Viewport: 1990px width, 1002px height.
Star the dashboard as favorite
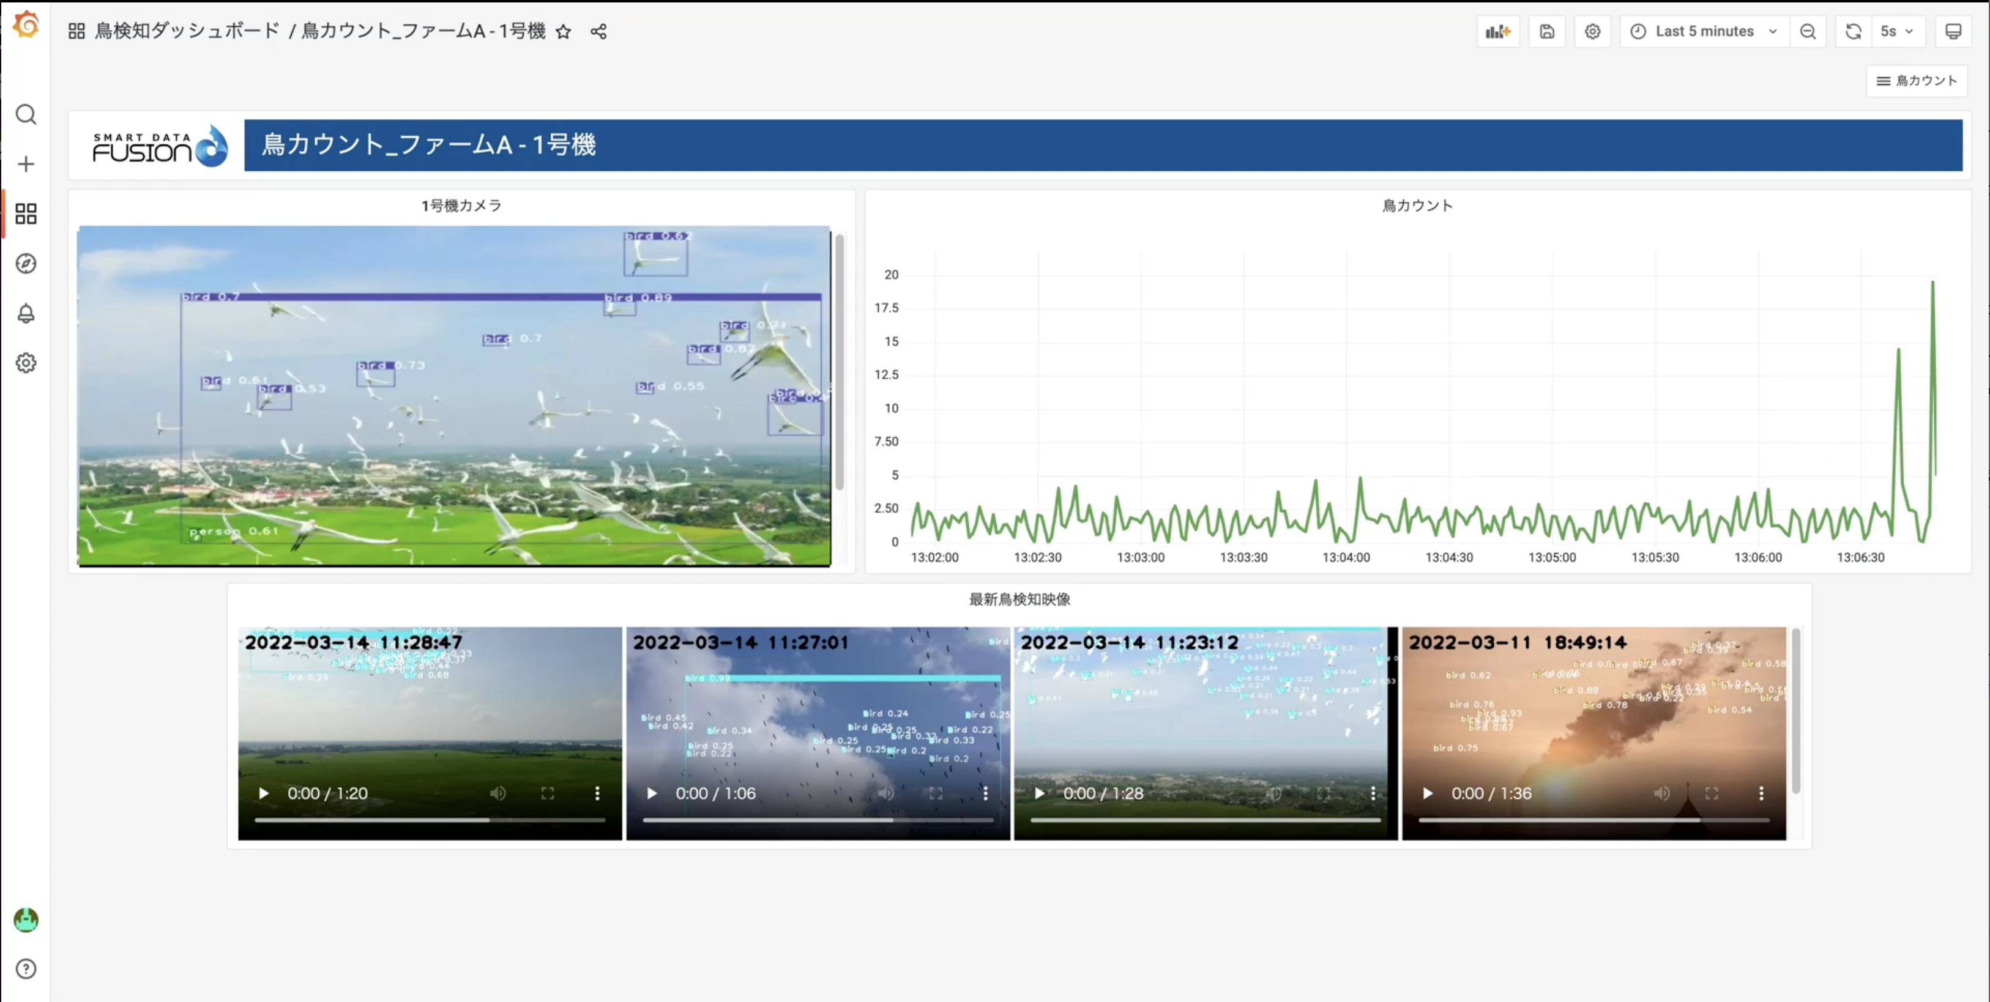click(x=563, y=32)
